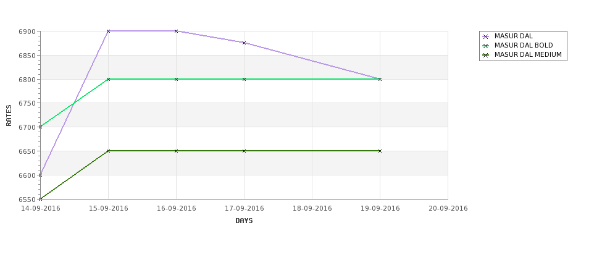Select MASUR DAL MEDIUM legend label

[528, 54]
